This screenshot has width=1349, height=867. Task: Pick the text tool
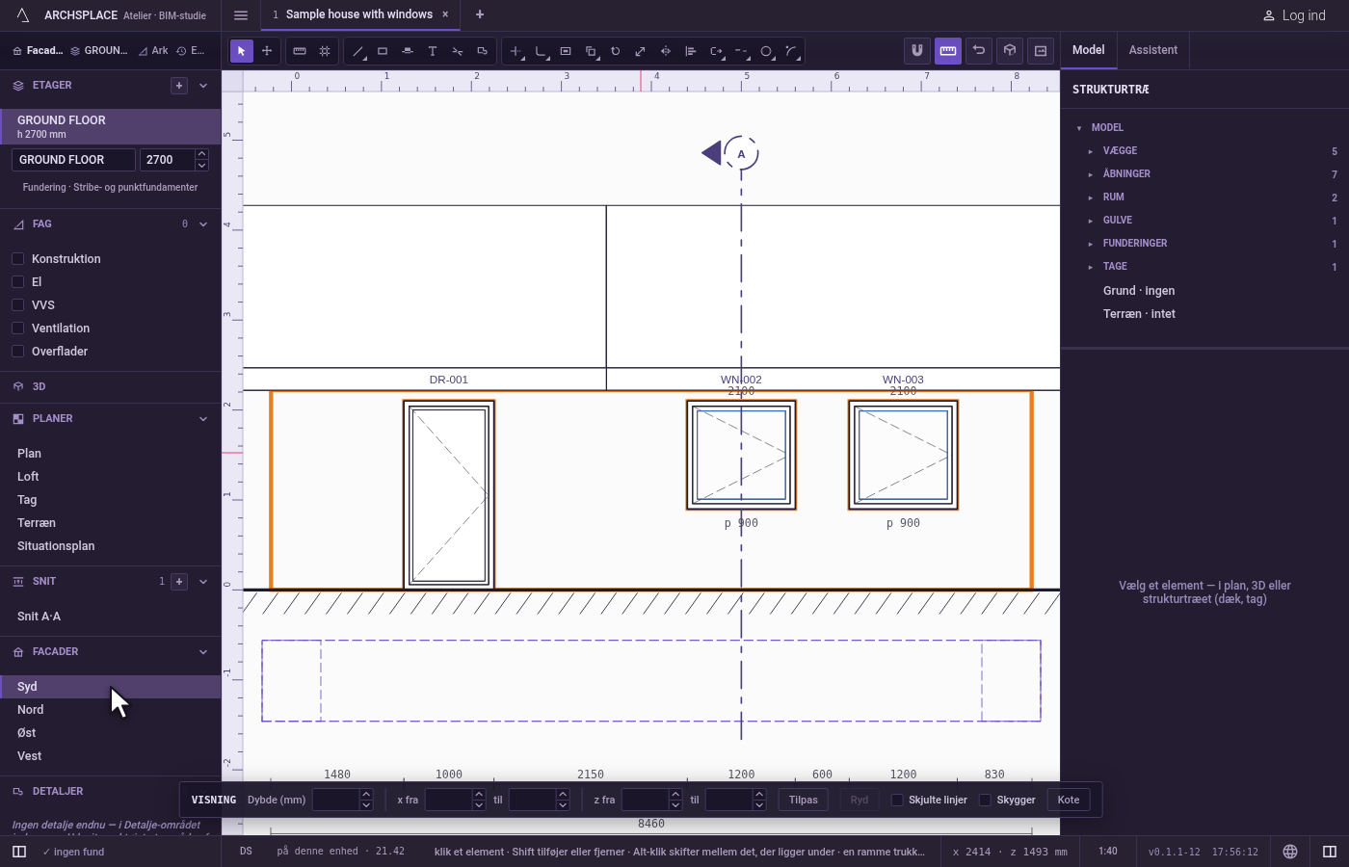(433, 51)
